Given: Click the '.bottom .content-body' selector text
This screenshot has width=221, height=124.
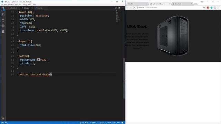Looking at the screenshot, I should point(33,74).
